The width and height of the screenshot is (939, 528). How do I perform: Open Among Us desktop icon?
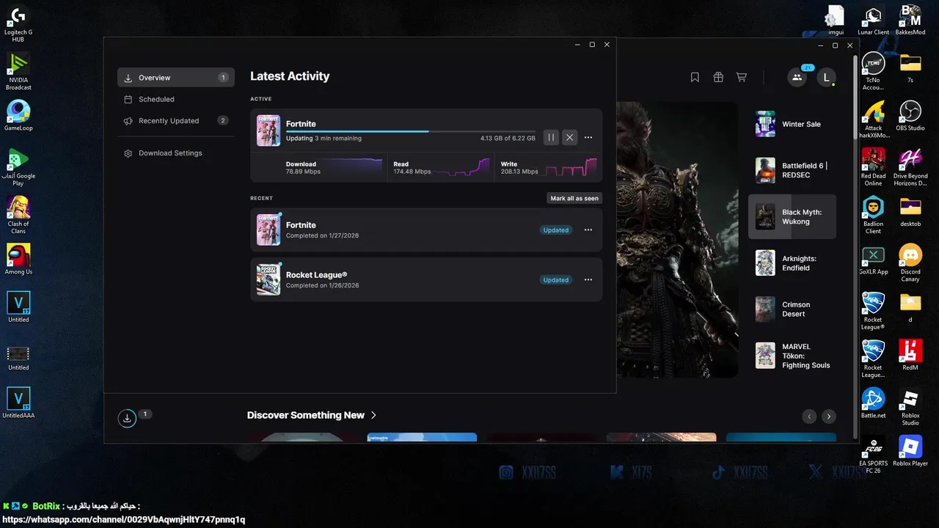tap(18, 260)
